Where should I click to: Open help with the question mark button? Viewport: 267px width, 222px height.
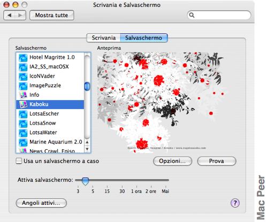[235, 203]
